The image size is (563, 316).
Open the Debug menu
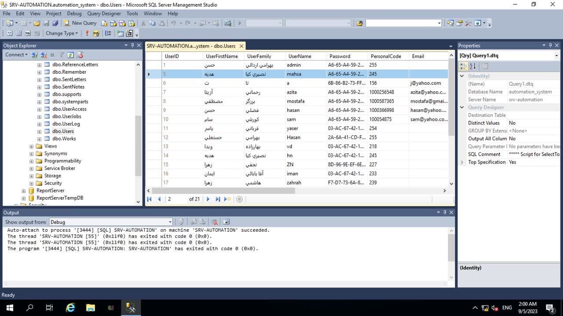point(74,14)
